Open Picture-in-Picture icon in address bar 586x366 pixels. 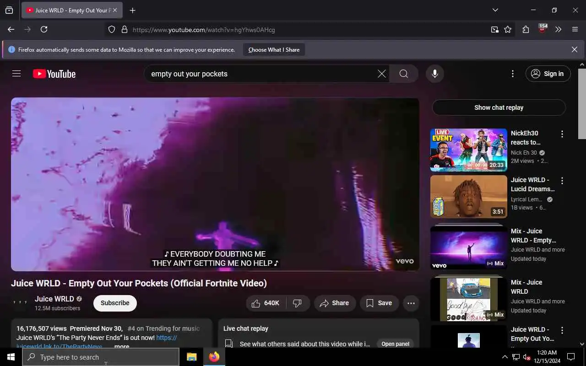(x=495, y=29)
